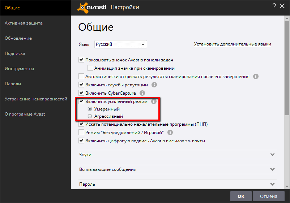Viewport: 290px width, 203px height.
Task: Close the Avast settings window
Action: tap(282, 6)
